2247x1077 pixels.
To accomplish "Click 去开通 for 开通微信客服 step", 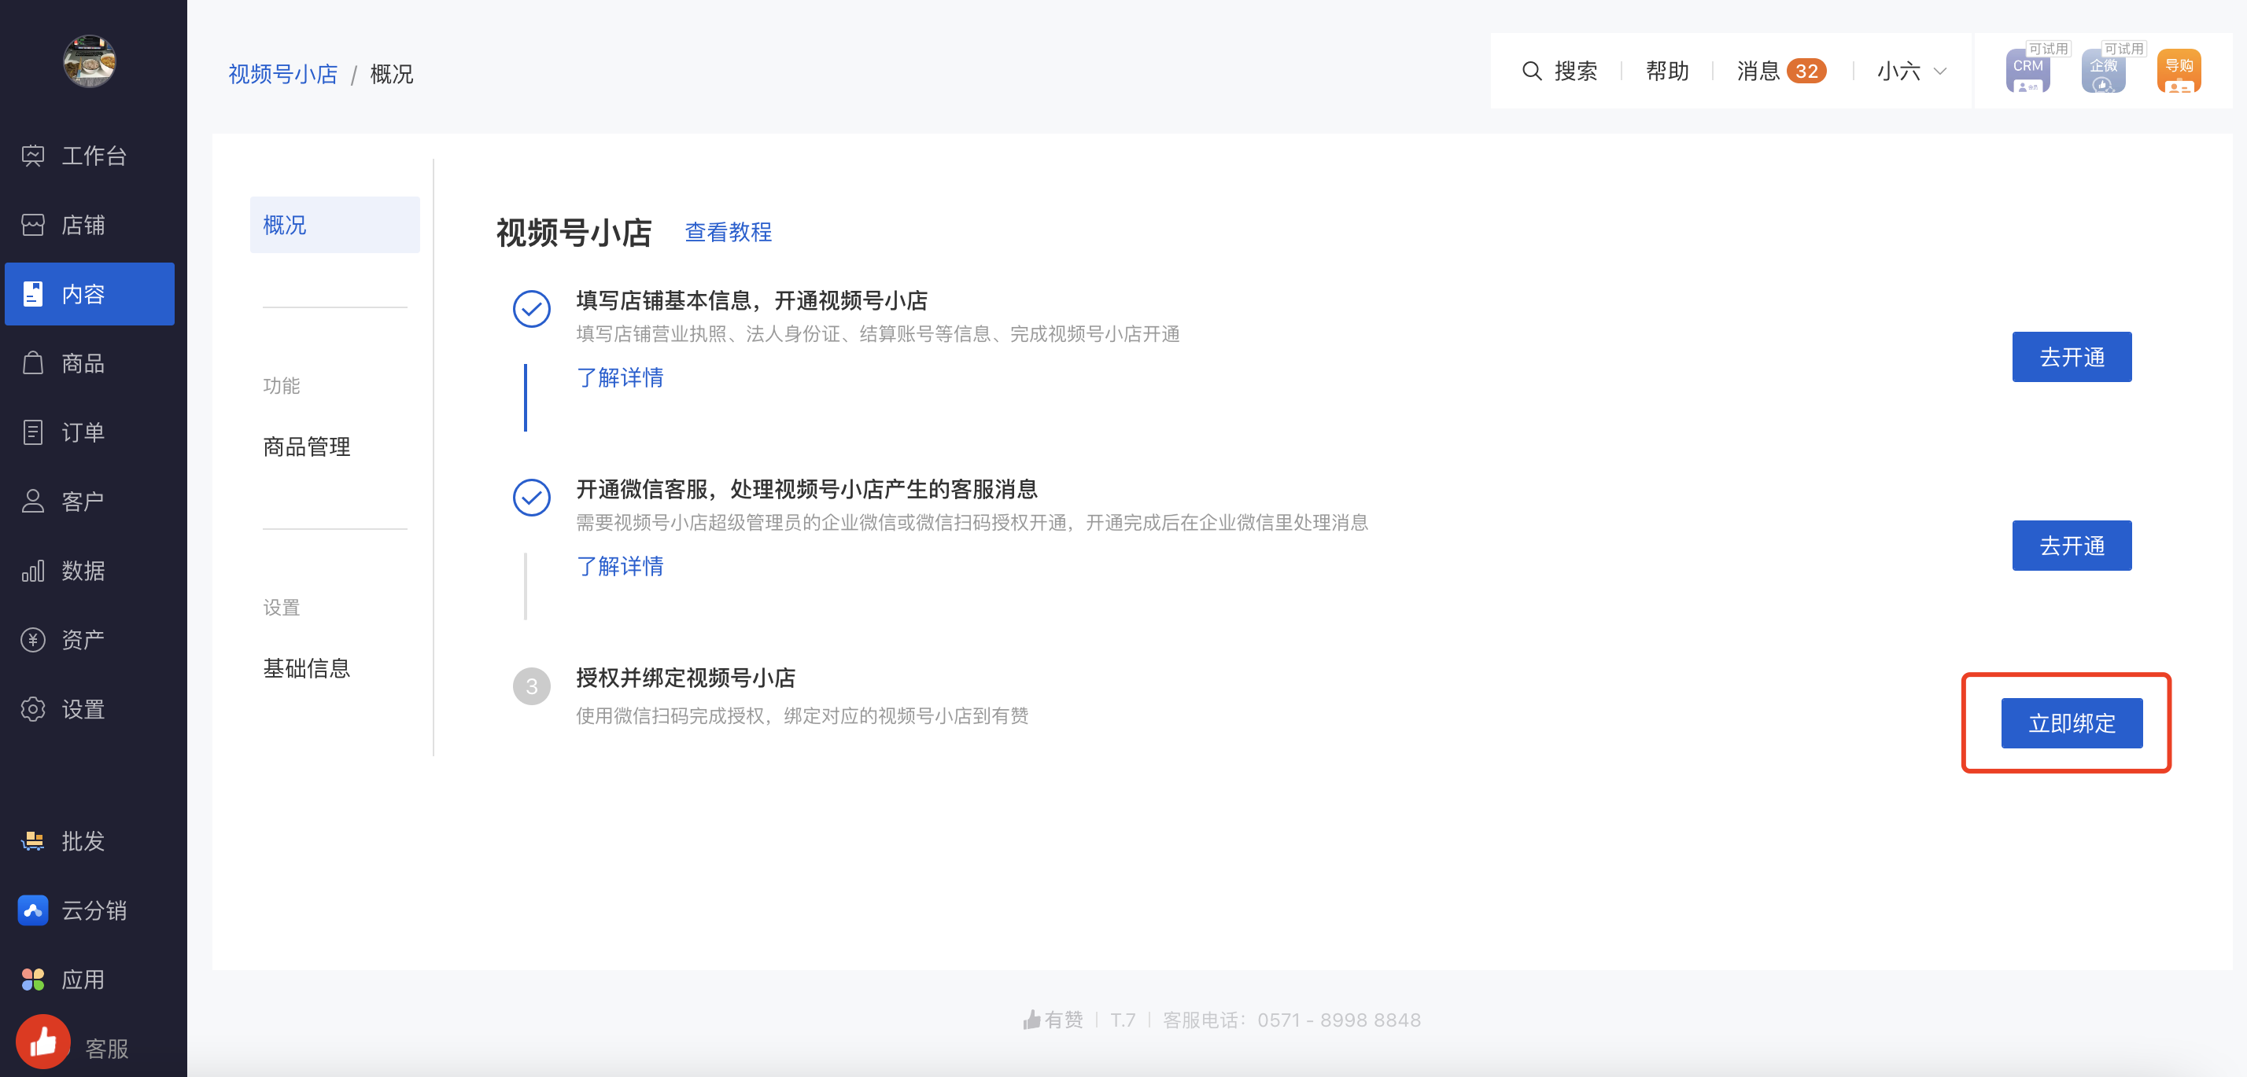I will (2071, 546).
